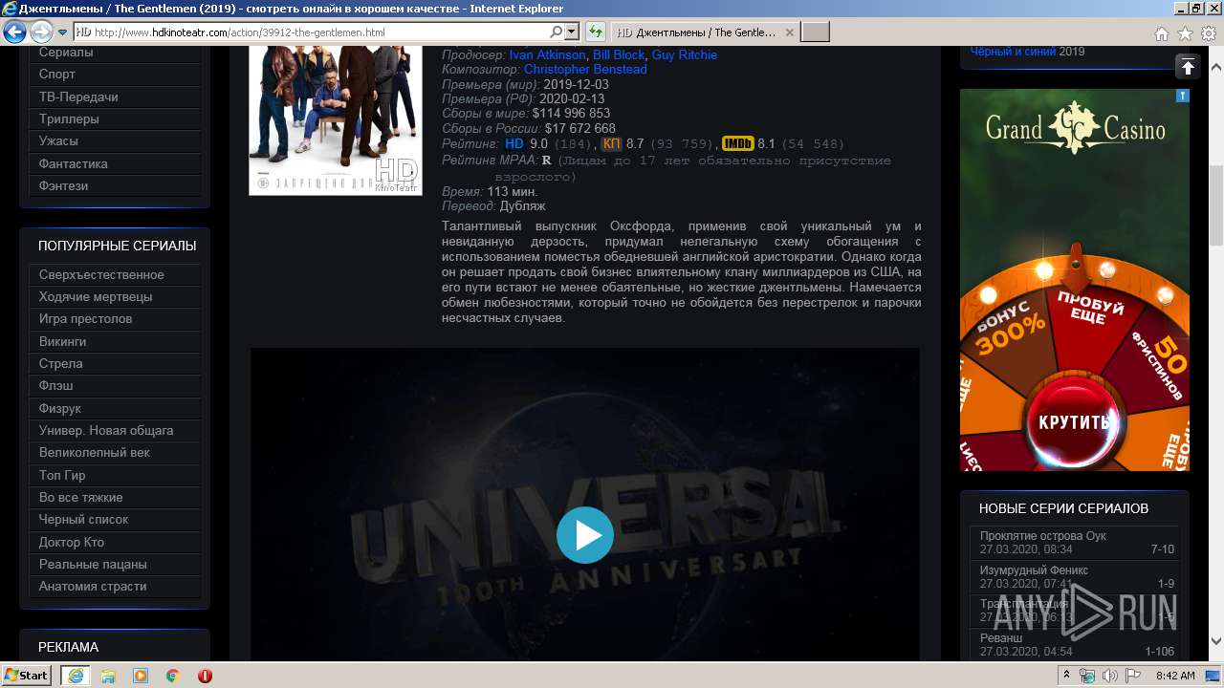Screen dimensions: 1224x688
Task: Click the volume speaker tray icon
Action: 1110,676
